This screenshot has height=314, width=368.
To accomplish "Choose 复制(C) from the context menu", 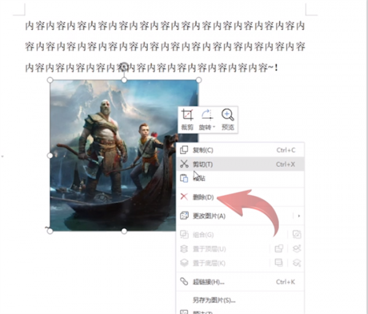I will point(240,150).
